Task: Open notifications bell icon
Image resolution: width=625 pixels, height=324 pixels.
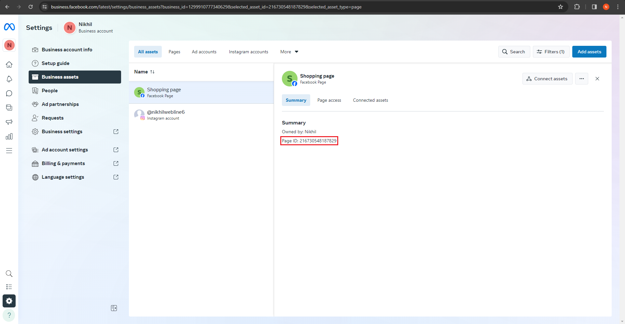Action: (9, 79)
